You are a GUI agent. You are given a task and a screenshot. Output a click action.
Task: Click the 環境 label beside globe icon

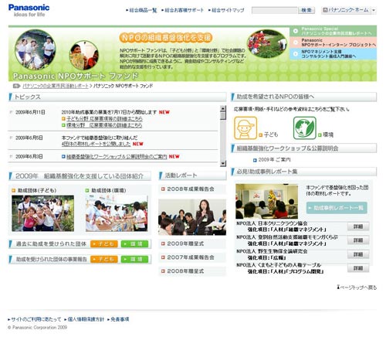point(328,134)
